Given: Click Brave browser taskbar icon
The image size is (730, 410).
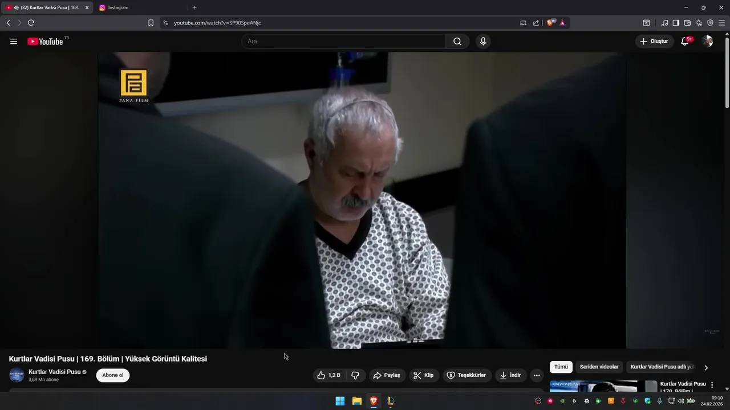Looking at the screenshot, I should point(374,401).
